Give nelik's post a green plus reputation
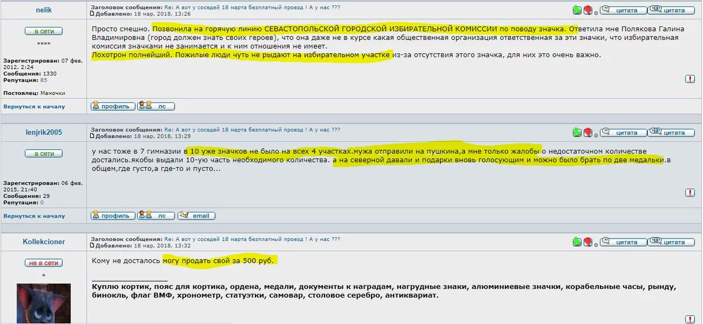703x324 pixels. [577, 10]
